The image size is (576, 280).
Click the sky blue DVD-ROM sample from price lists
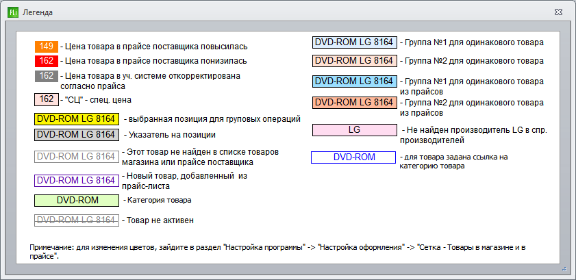click(x=355, y=81)
